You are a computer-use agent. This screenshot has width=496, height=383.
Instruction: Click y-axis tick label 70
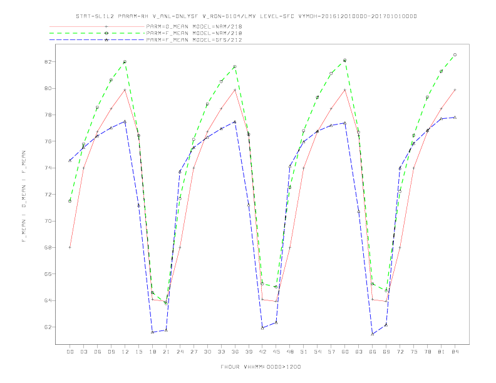pyautogui.click(x=48, y=221)
